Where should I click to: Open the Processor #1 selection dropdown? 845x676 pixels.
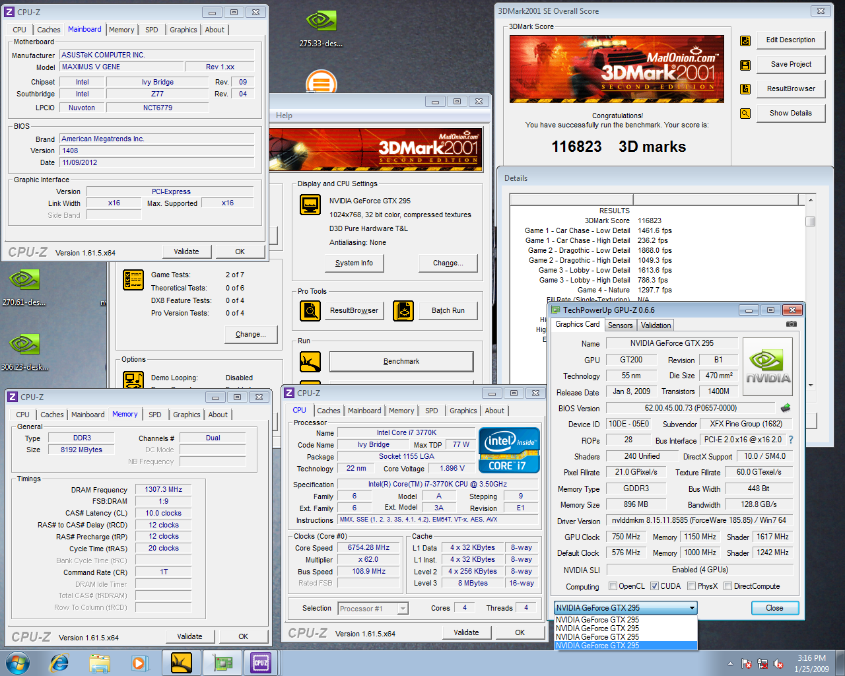[x=373, y=609]
